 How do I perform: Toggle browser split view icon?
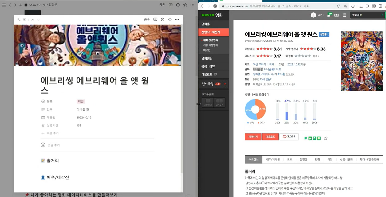[380, 6]
